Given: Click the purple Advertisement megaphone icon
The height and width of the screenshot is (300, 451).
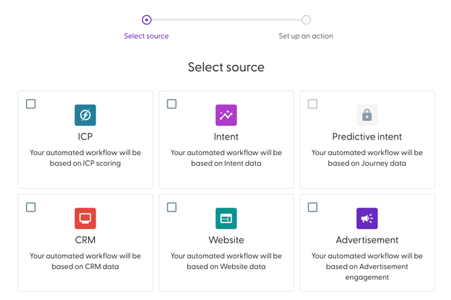Looking at the screenshot, I should pyautogui.click(x=367, y=218).
